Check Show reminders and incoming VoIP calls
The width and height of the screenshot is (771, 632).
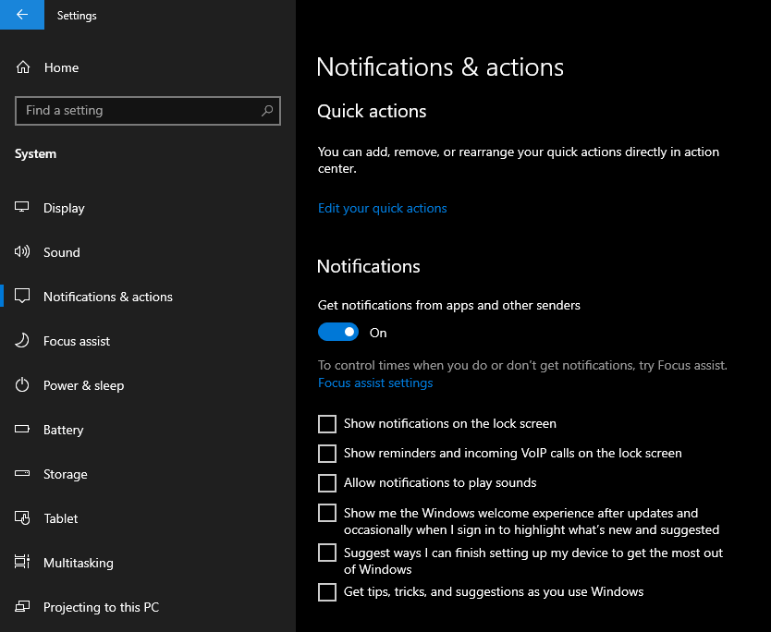point(327,454)
